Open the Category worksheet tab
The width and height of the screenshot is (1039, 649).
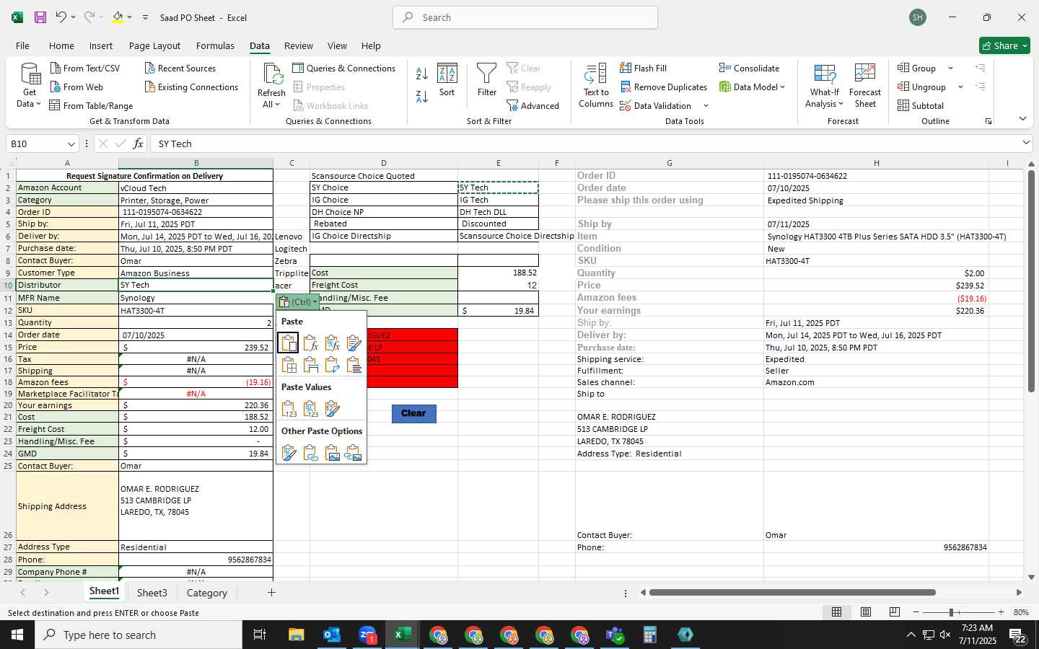pos(207,593)
